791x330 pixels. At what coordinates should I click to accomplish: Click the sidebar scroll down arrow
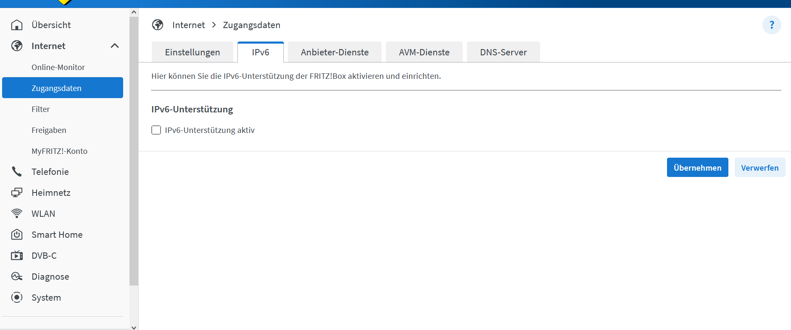pos(134,327)
